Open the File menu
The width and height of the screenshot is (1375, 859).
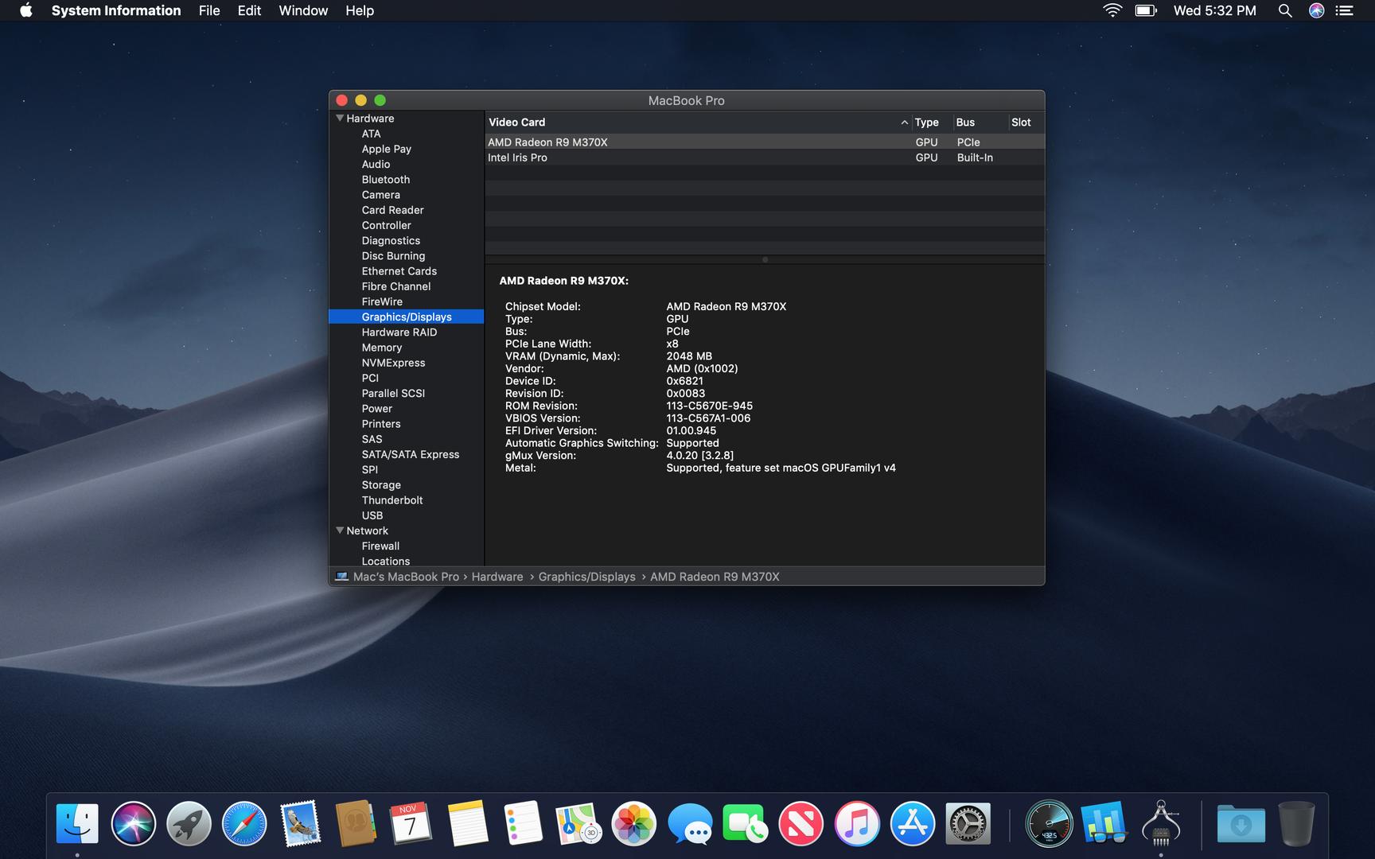coord(209,10)
